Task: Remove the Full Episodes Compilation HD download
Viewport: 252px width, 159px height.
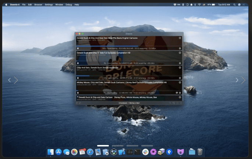Action: click(x=180, y=53)
